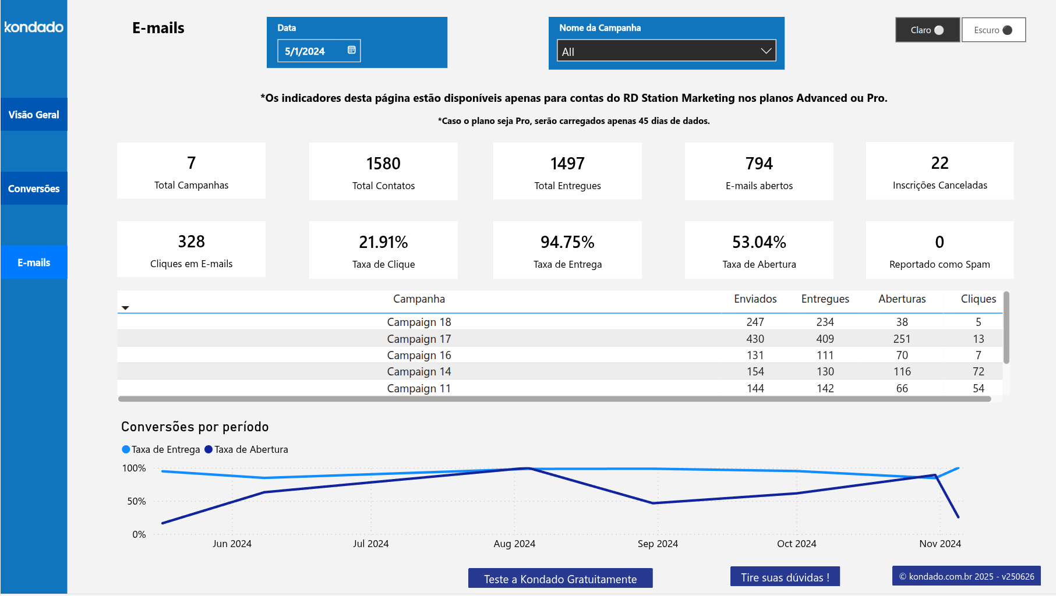
Task: Open the calendar date picker icon
Action: [351, 51]
